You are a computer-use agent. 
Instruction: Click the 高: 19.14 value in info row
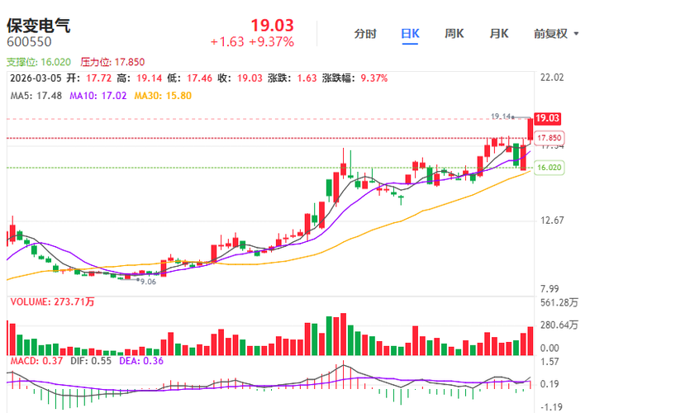pyautogui.click(x=140, y=78)
